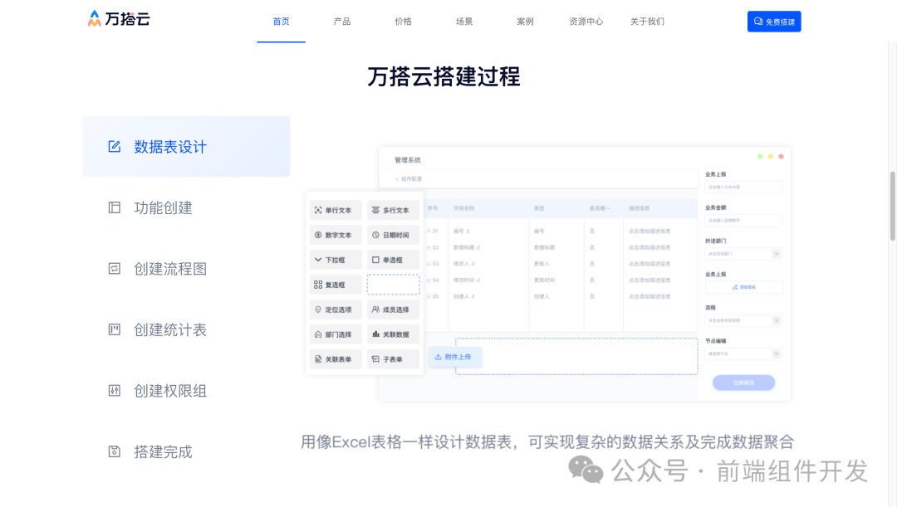Screen dimensions: 897x507
Task: Switch to the 产品 nav tab
Action: [x=341, y=22]
